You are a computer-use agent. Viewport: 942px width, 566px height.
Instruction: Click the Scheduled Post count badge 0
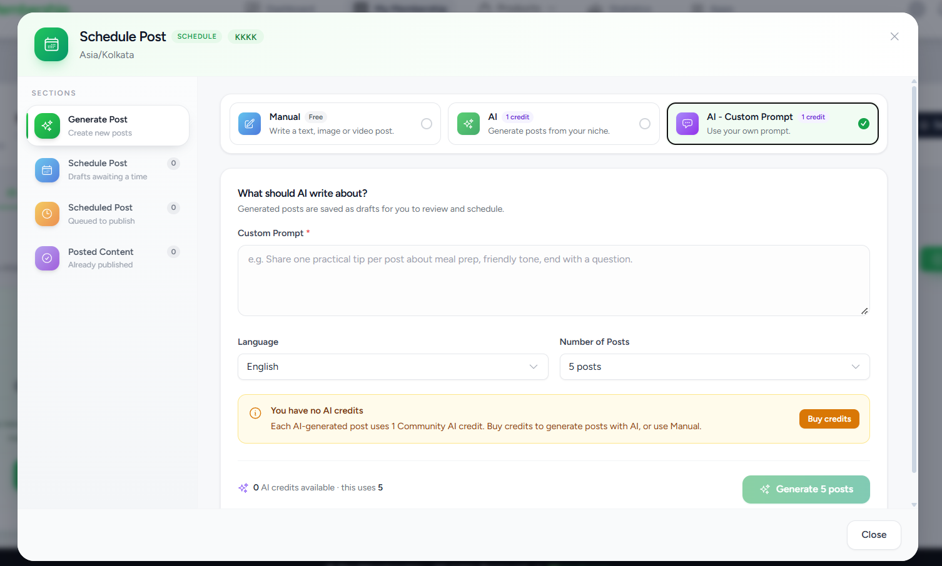coord(174,207)
